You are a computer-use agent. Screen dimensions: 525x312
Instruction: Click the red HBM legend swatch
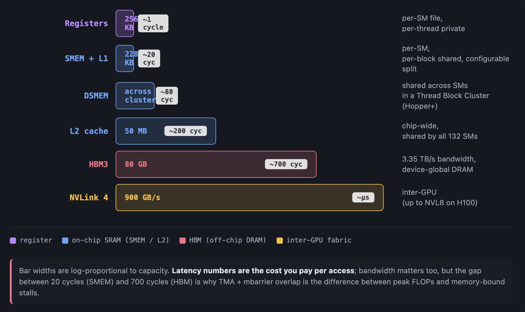coord(183,240)
